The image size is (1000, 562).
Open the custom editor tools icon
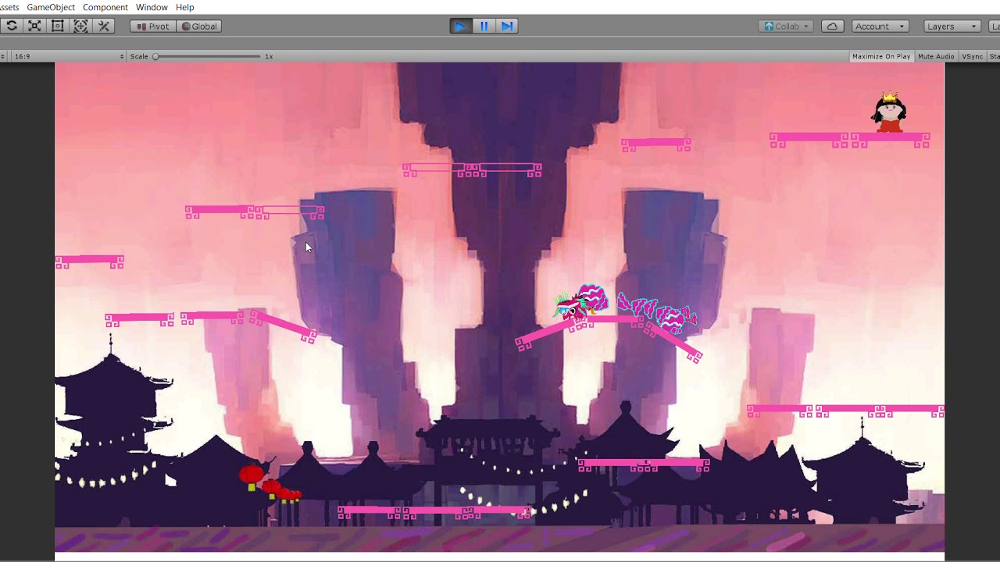point(104,26)
